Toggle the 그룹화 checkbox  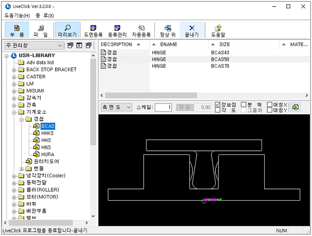tap(243, 110)
